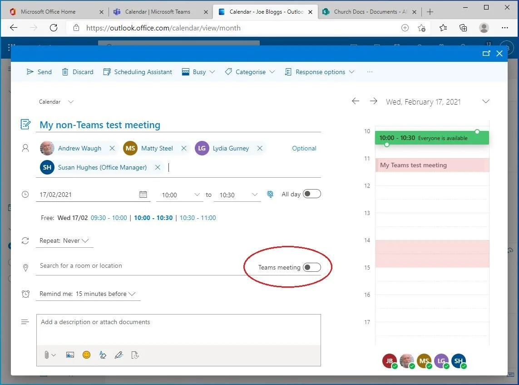Open the end time 10:30 dropdown
This screenshot has width=519, height=385.
click(238, 195)
